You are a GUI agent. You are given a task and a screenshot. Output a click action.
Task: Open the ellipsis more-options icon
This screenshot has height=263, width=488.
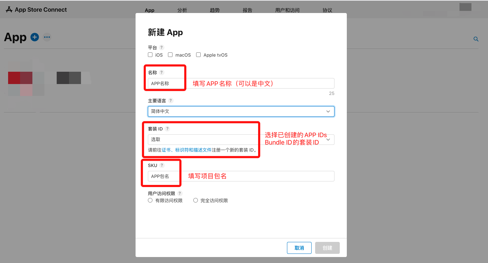(47, 37)
